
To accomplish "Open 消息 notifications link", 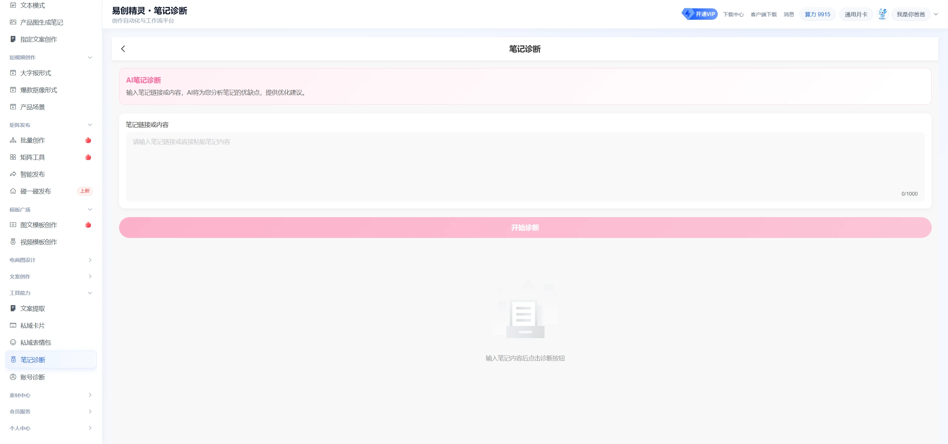I will tap(789, 14).
